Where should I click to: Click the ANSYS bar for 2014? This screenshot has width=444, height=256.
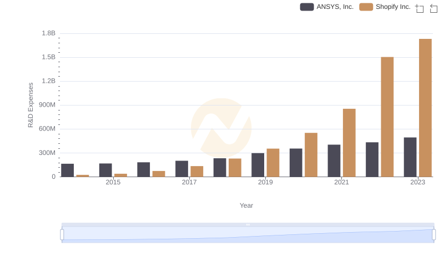pyautogui.click(x=67, y=170)
